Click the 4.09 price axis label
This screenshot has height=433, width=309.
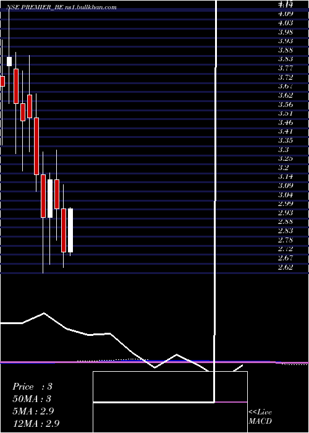286,14
